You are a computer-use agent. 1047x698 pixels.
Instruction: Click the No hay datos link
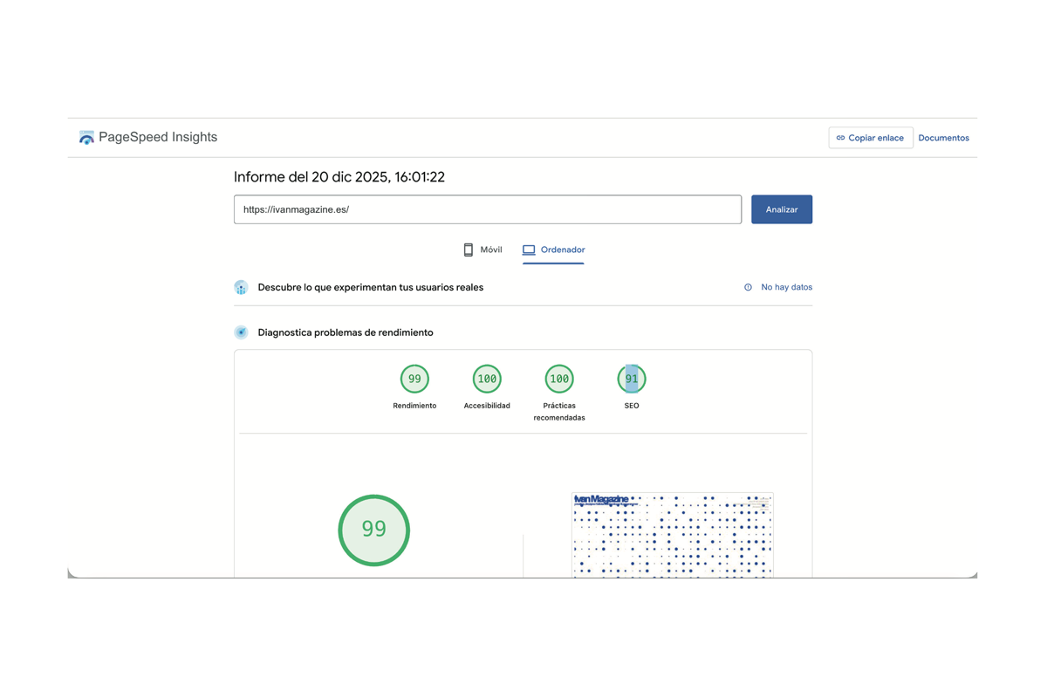pyautogui.click(x=786, y=287)
